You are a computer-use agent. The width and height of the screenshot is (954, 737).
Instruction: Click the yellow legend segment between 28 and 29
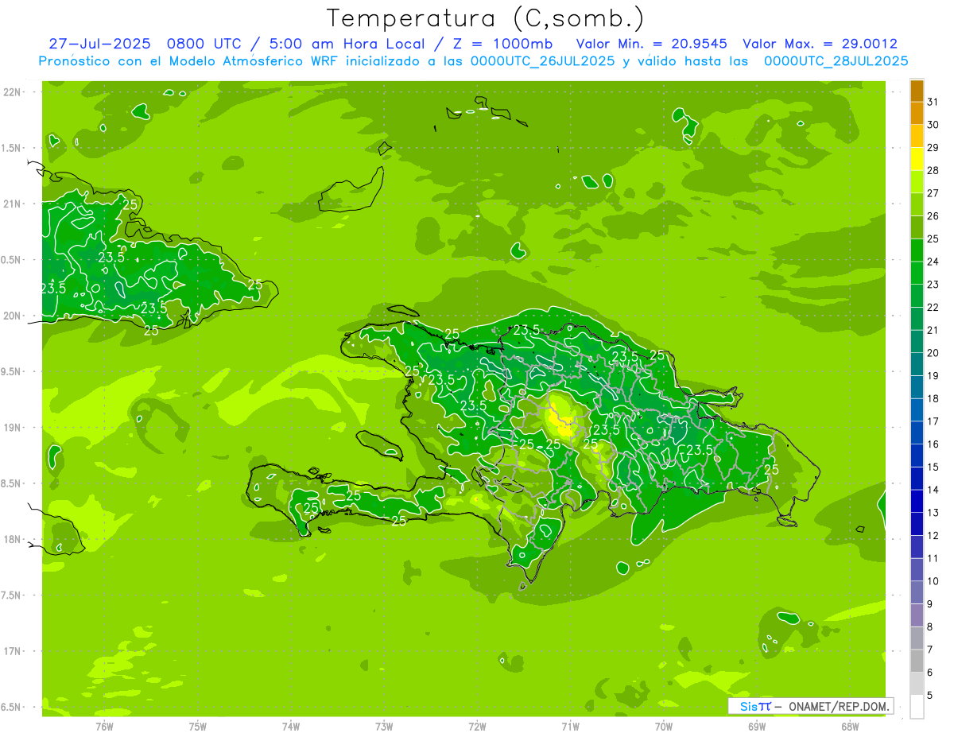(x=917, y=159)
